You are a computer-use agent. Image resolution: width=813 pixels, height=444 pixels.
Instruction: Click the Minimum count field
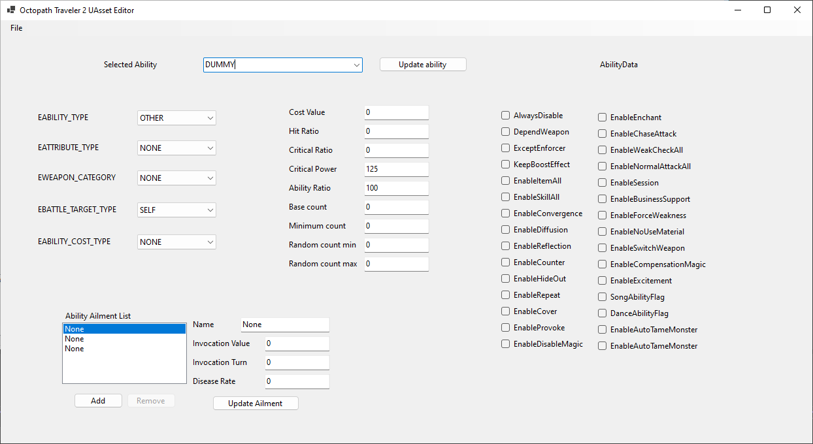396,226
